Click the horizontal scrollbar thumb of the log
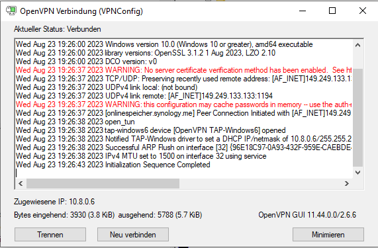378x248 pixels. tap(103, 183)
